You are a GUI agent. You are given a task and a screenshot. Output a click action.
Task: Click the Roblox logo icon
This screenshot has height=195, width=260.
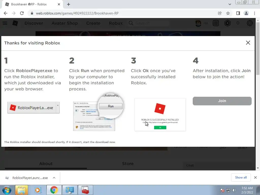[15, 23]
